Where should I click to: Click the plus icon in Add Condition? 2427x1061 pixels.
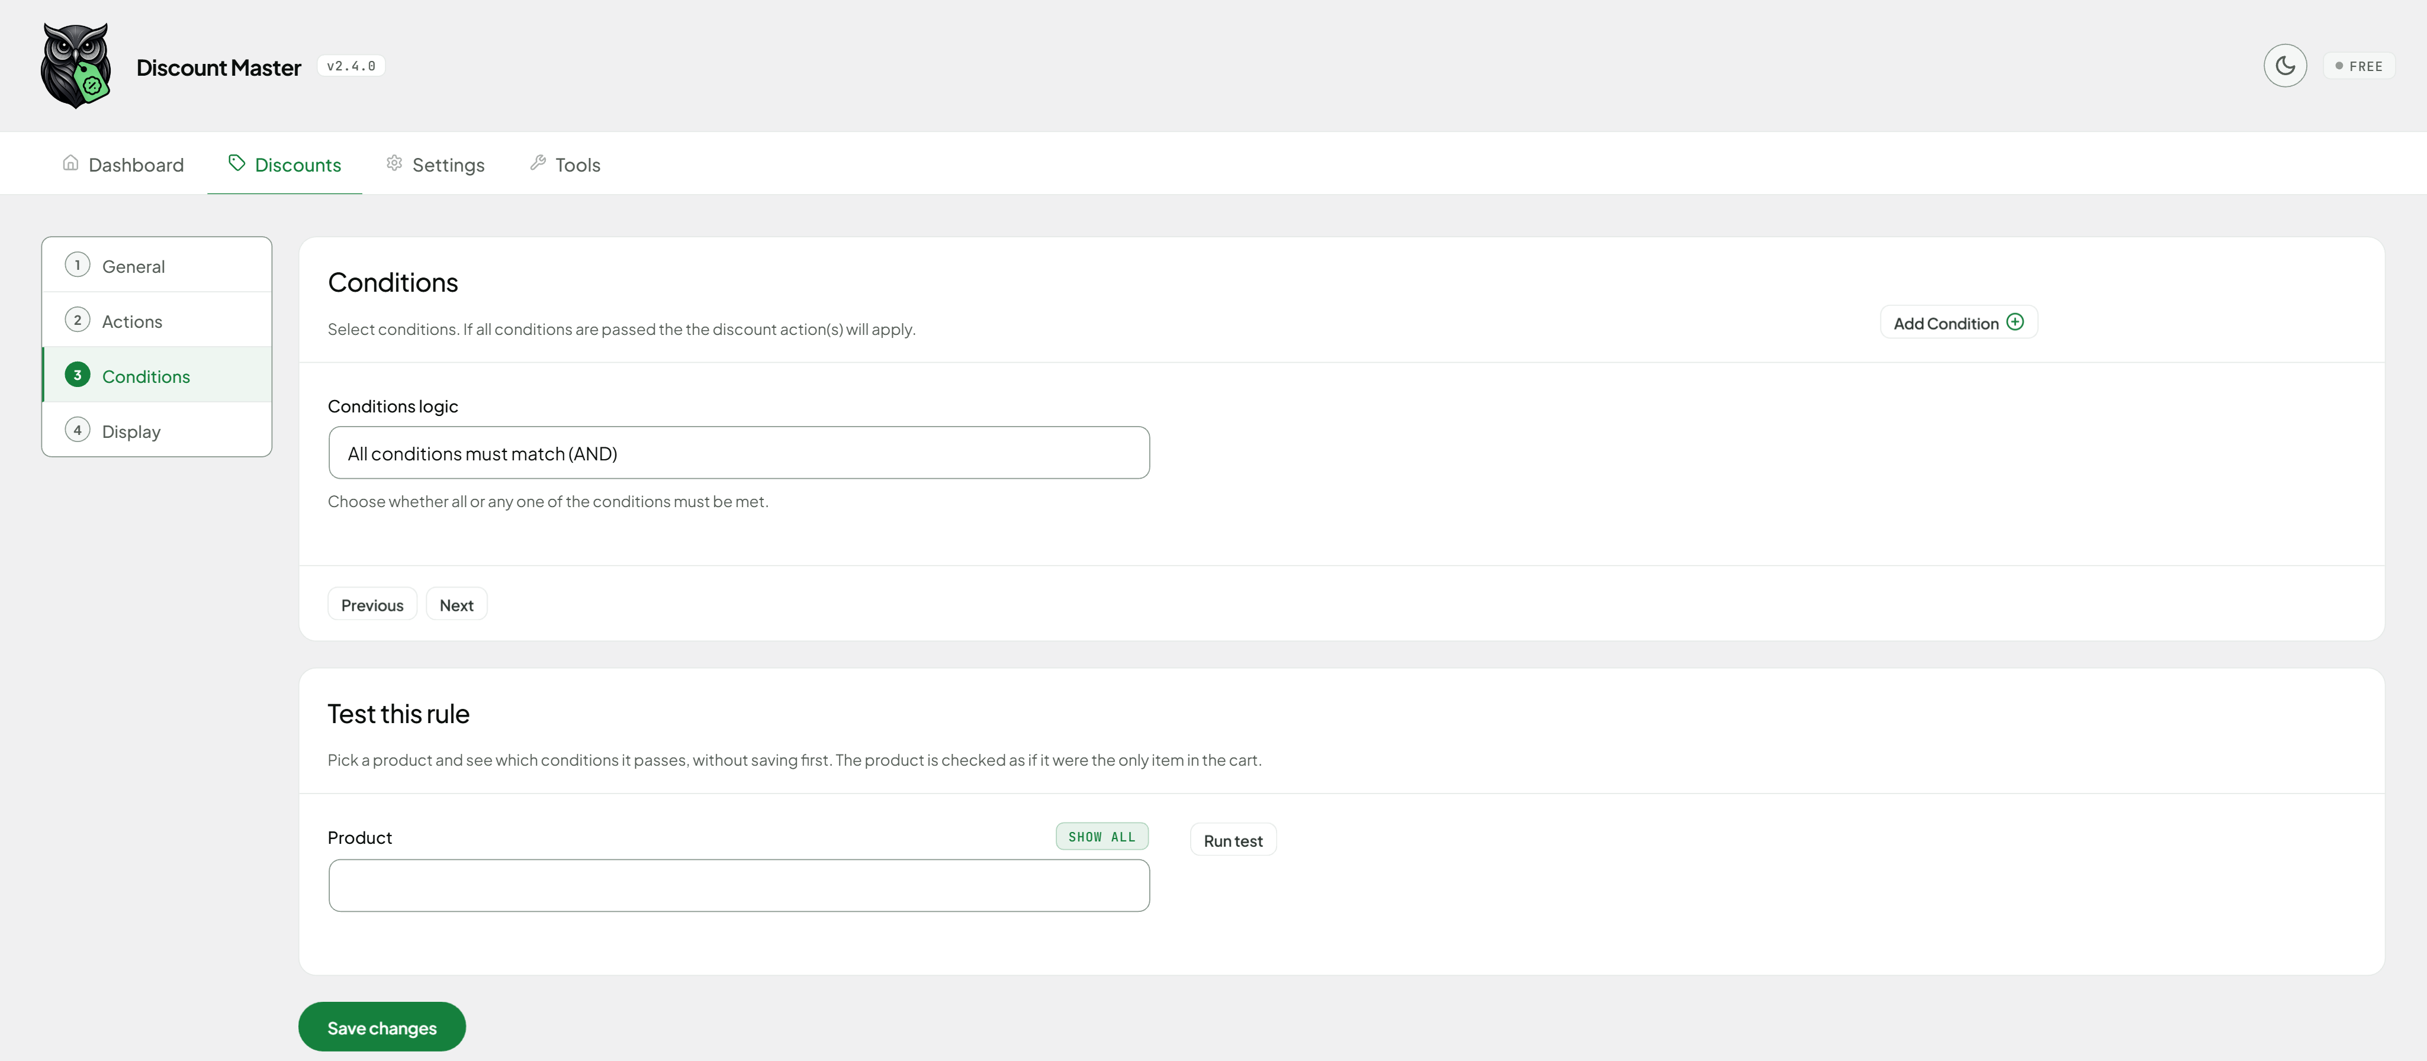(x=2015, y=322)
